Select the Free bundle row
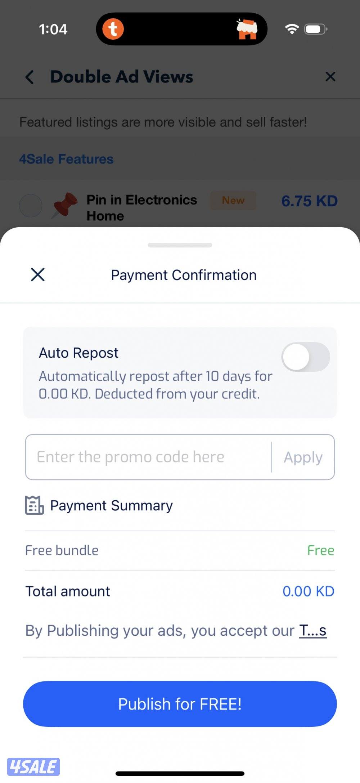Image resolution: width=360 pixels, height=783 pixels. 180,550
